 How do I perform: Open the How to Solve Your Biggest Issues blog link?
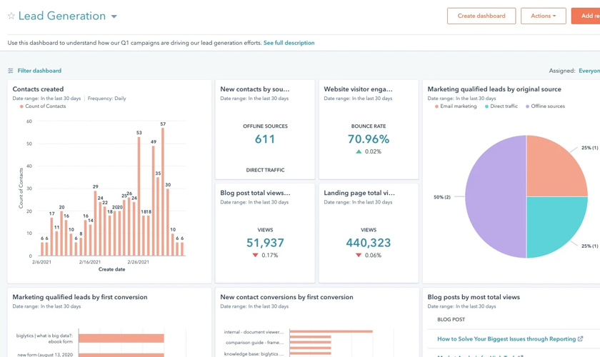[506, 339]
